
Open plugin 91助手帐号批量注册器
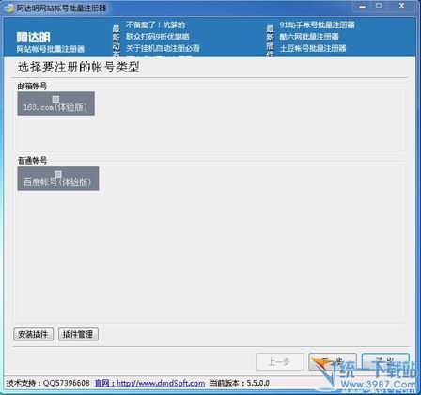pyautogui.click(x=317, y=24)
